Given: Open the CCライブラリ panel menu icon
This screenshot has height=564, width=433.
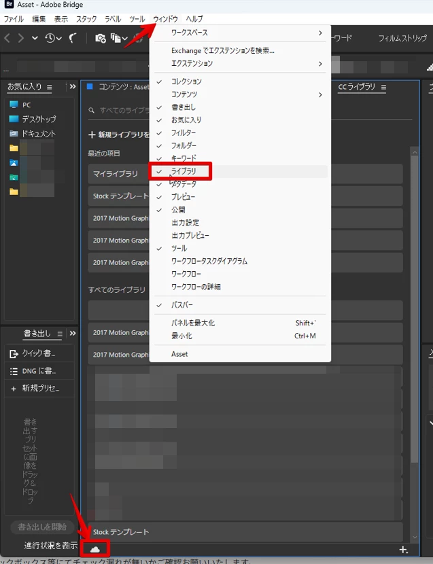Looking at the screenshot, I should 383,87.
